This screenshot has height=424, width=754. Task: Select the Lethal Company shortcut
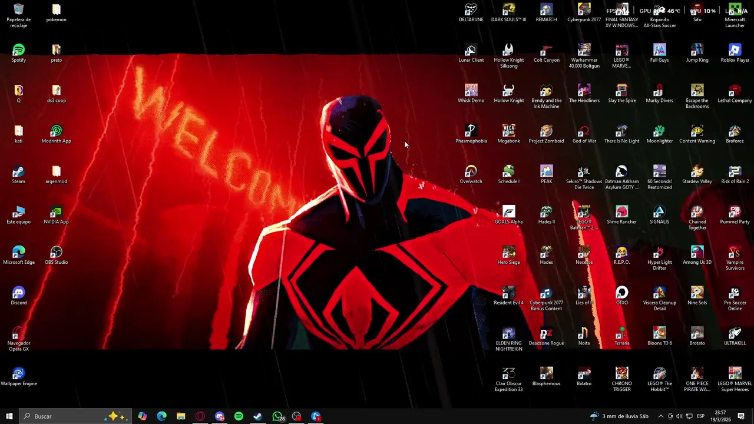735,94
